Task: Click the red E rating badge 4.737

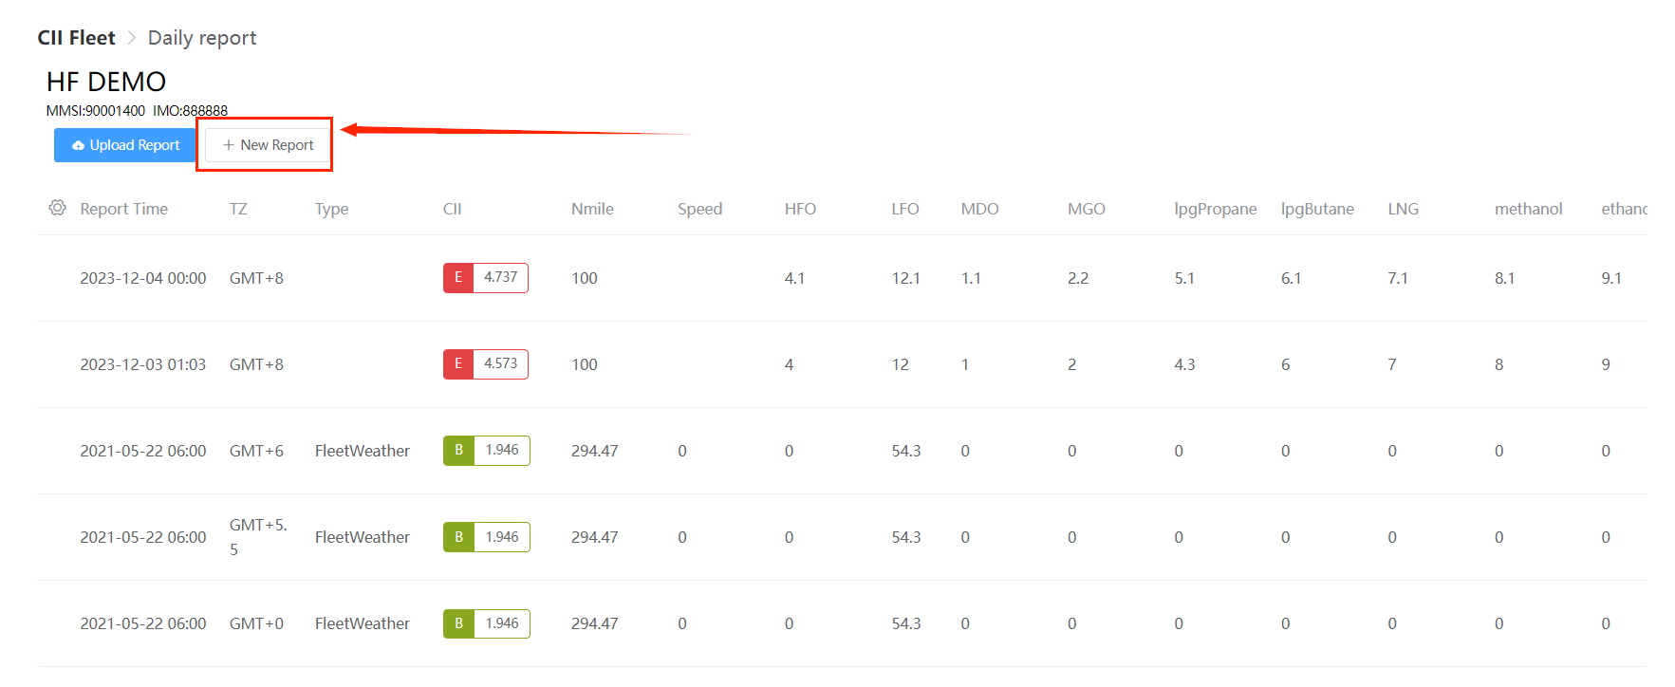Action: (x=486, y=278)
